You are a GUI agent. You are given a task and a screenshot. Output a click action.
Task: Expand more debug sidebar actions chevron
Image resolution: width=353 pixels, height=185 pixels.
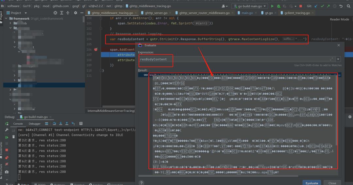click(7, 179)
